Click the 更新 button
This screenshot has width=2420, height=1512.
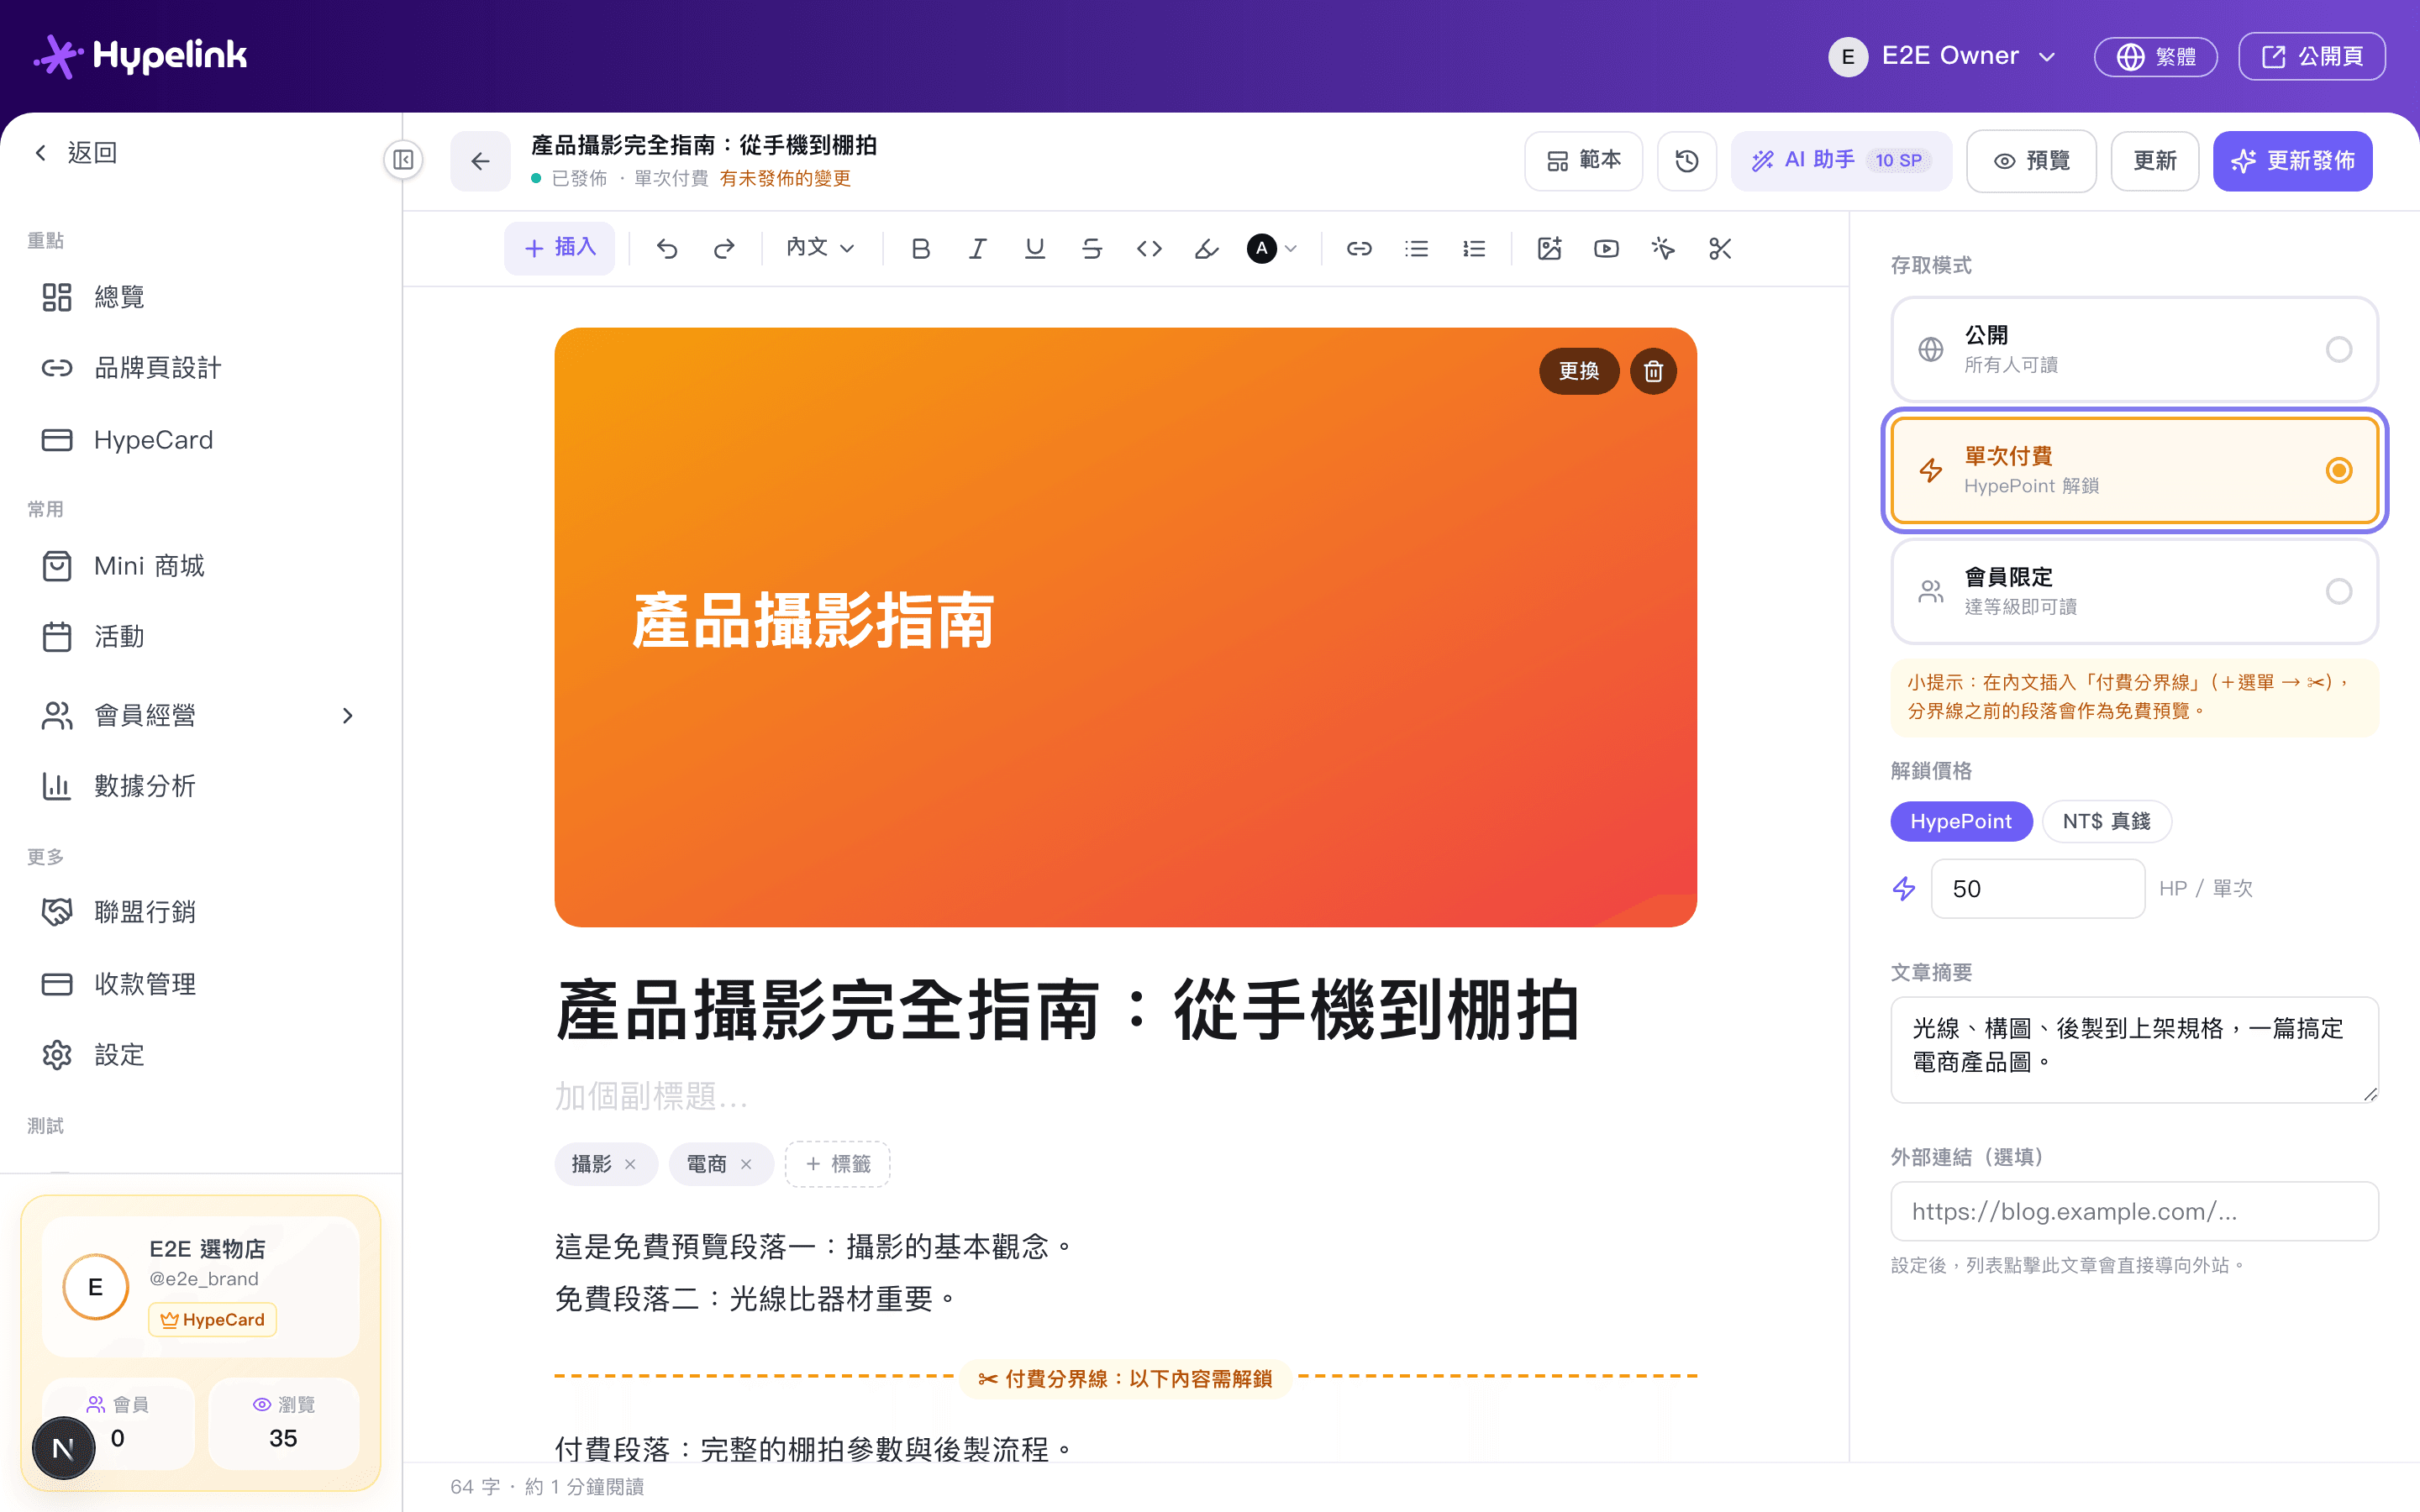(2154, 161)
